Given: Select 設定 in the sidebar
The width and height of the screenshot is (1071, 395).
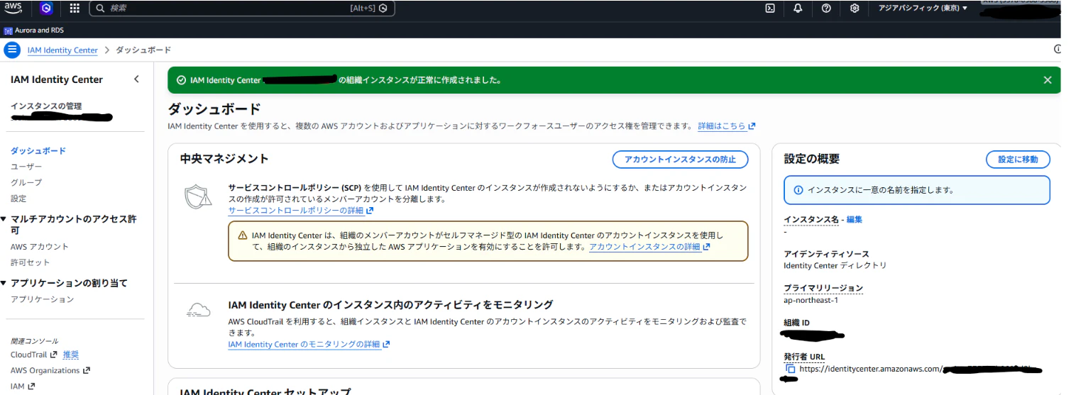Looking at the screenshot, I should [18, 199].
